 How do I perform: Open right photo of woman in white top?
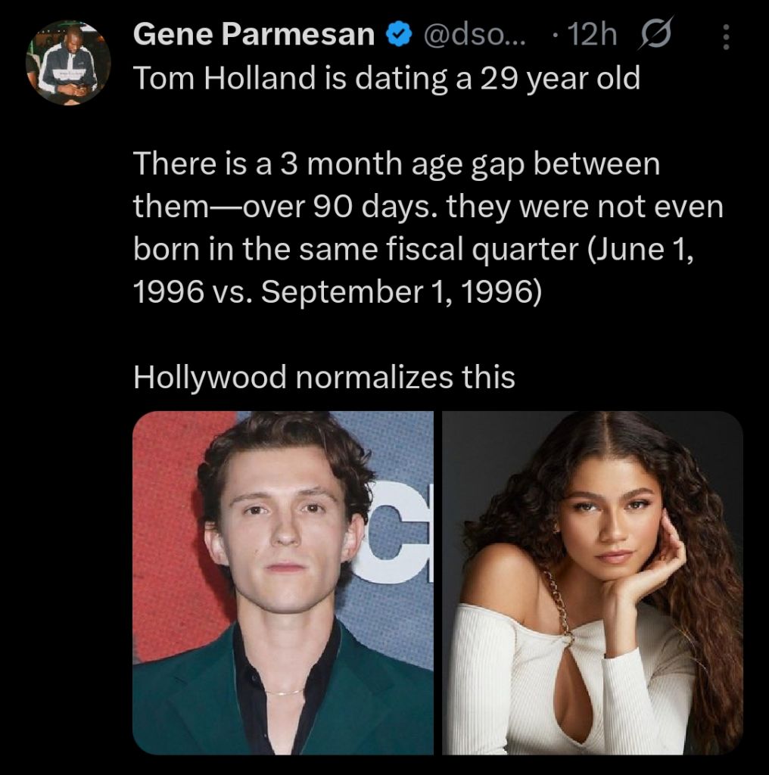tap(592, 583)
